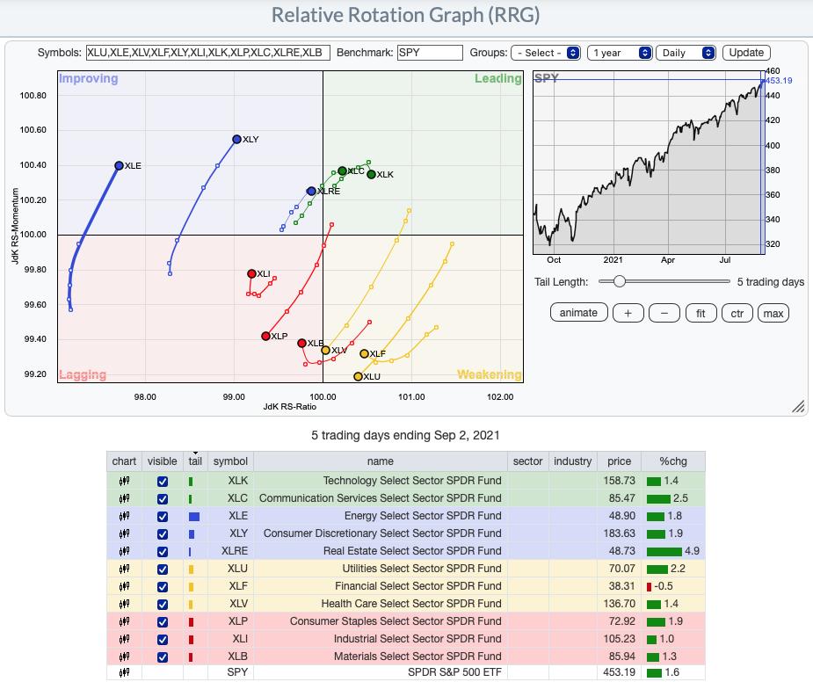
Task: Select the XLP point on the graph
Action: [266, 336]
